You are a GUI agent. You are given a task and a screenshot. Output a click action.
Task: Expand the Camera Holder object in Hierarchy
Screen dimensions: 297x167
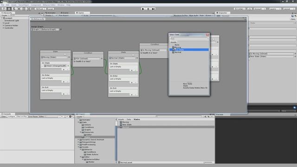coord(3,26)
